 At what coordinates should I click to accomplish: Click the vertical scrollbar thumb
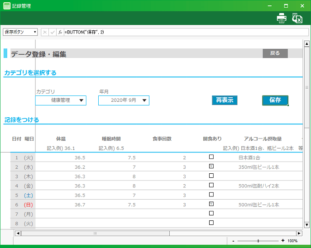(307, 87)
